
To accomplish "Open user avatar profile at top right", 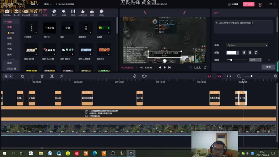I will point(260,5).
